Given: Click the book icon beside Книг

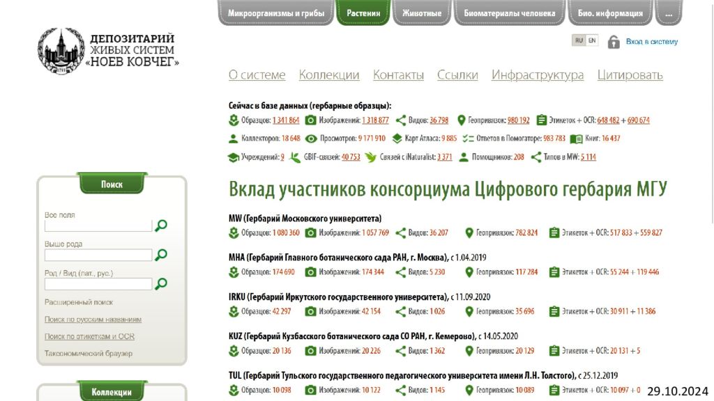Looking at the screenshot, I should [x=576, y=139].
